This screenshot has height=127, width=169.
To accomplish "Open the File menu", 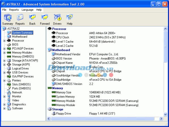I will coord(4,10).
